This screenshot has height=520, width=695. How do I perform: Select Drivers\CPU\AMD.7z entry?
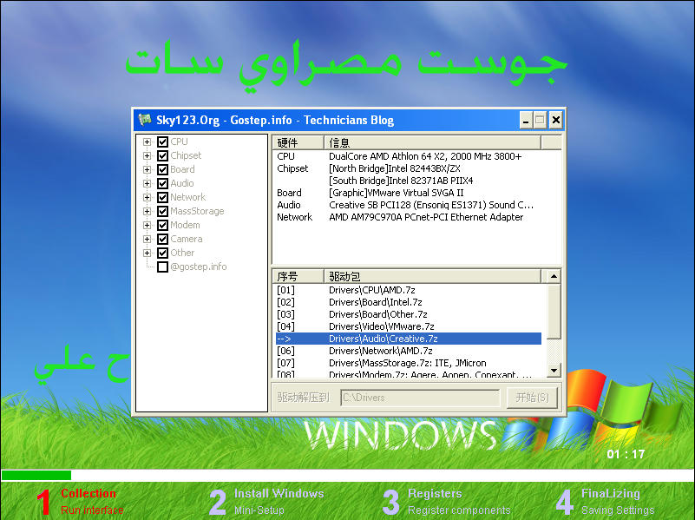408,290
